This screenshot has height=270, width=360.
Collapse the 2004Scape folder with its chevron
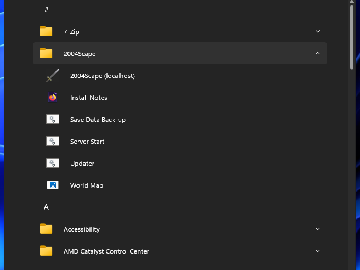[x=318, y=54]
